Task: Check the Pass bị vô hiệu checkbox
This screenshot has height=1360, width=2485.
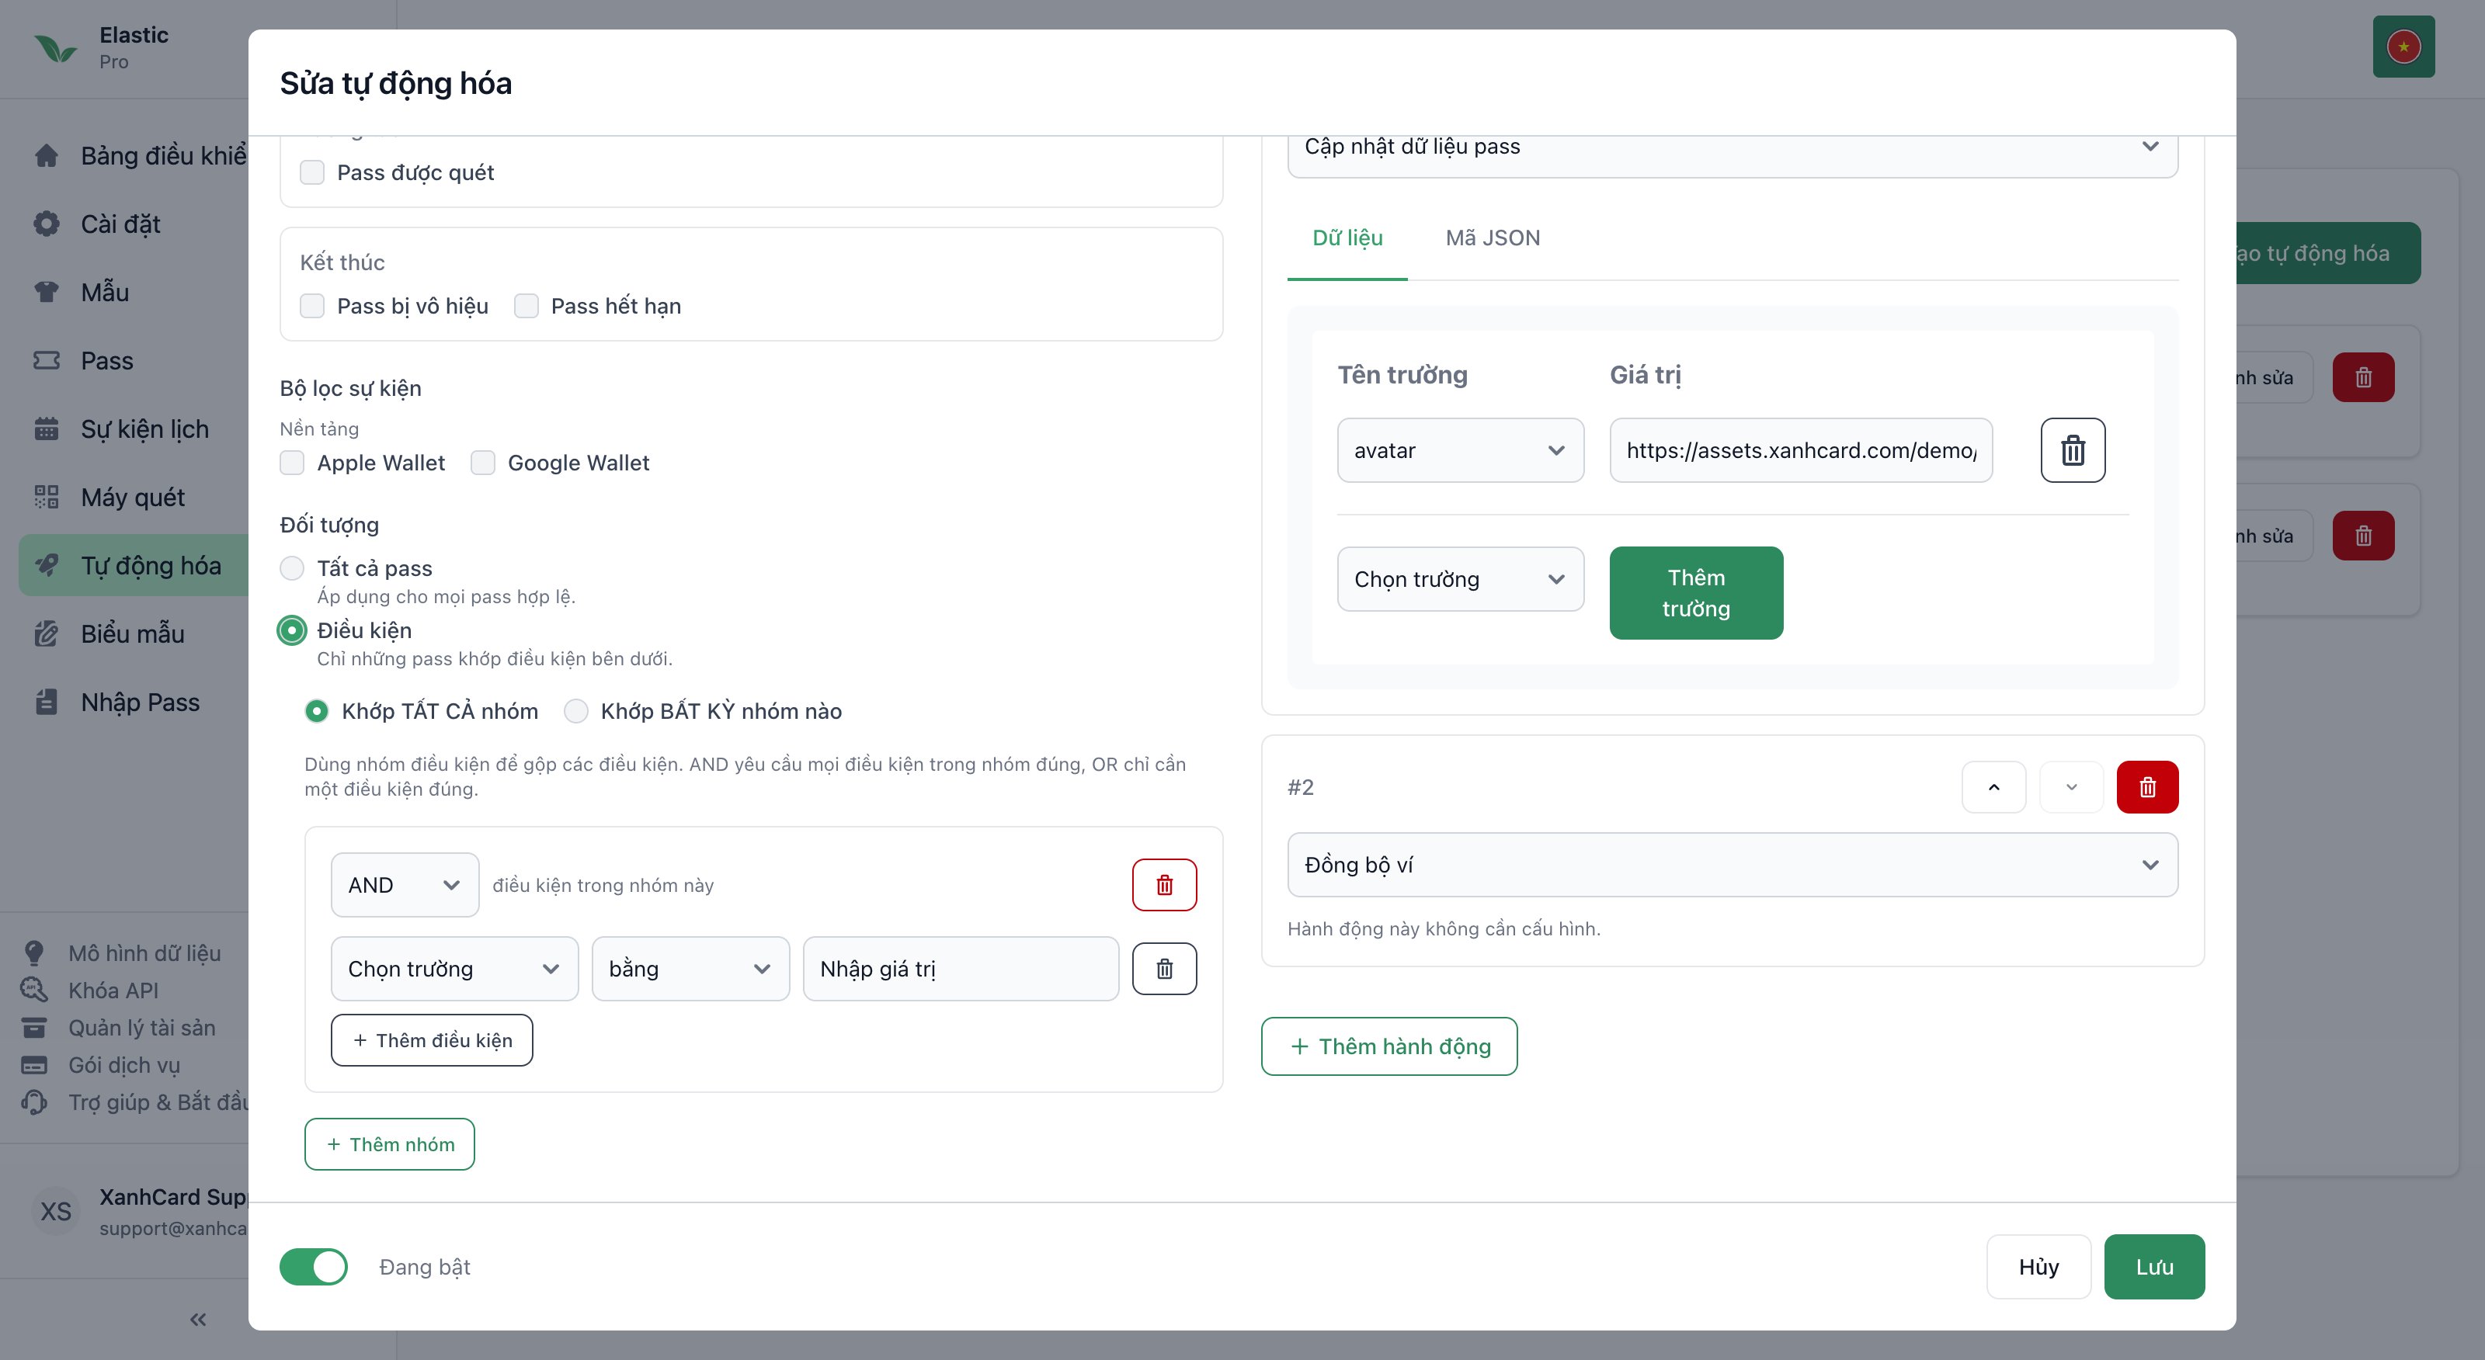Action: (x=311, y=306)
